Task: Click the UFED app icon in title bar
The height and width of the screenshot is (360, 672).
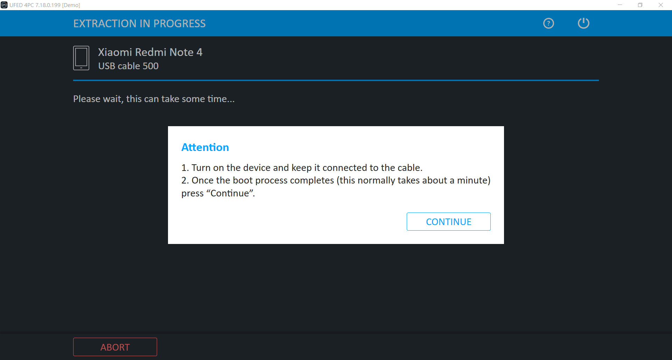Action: coord(4,5)
